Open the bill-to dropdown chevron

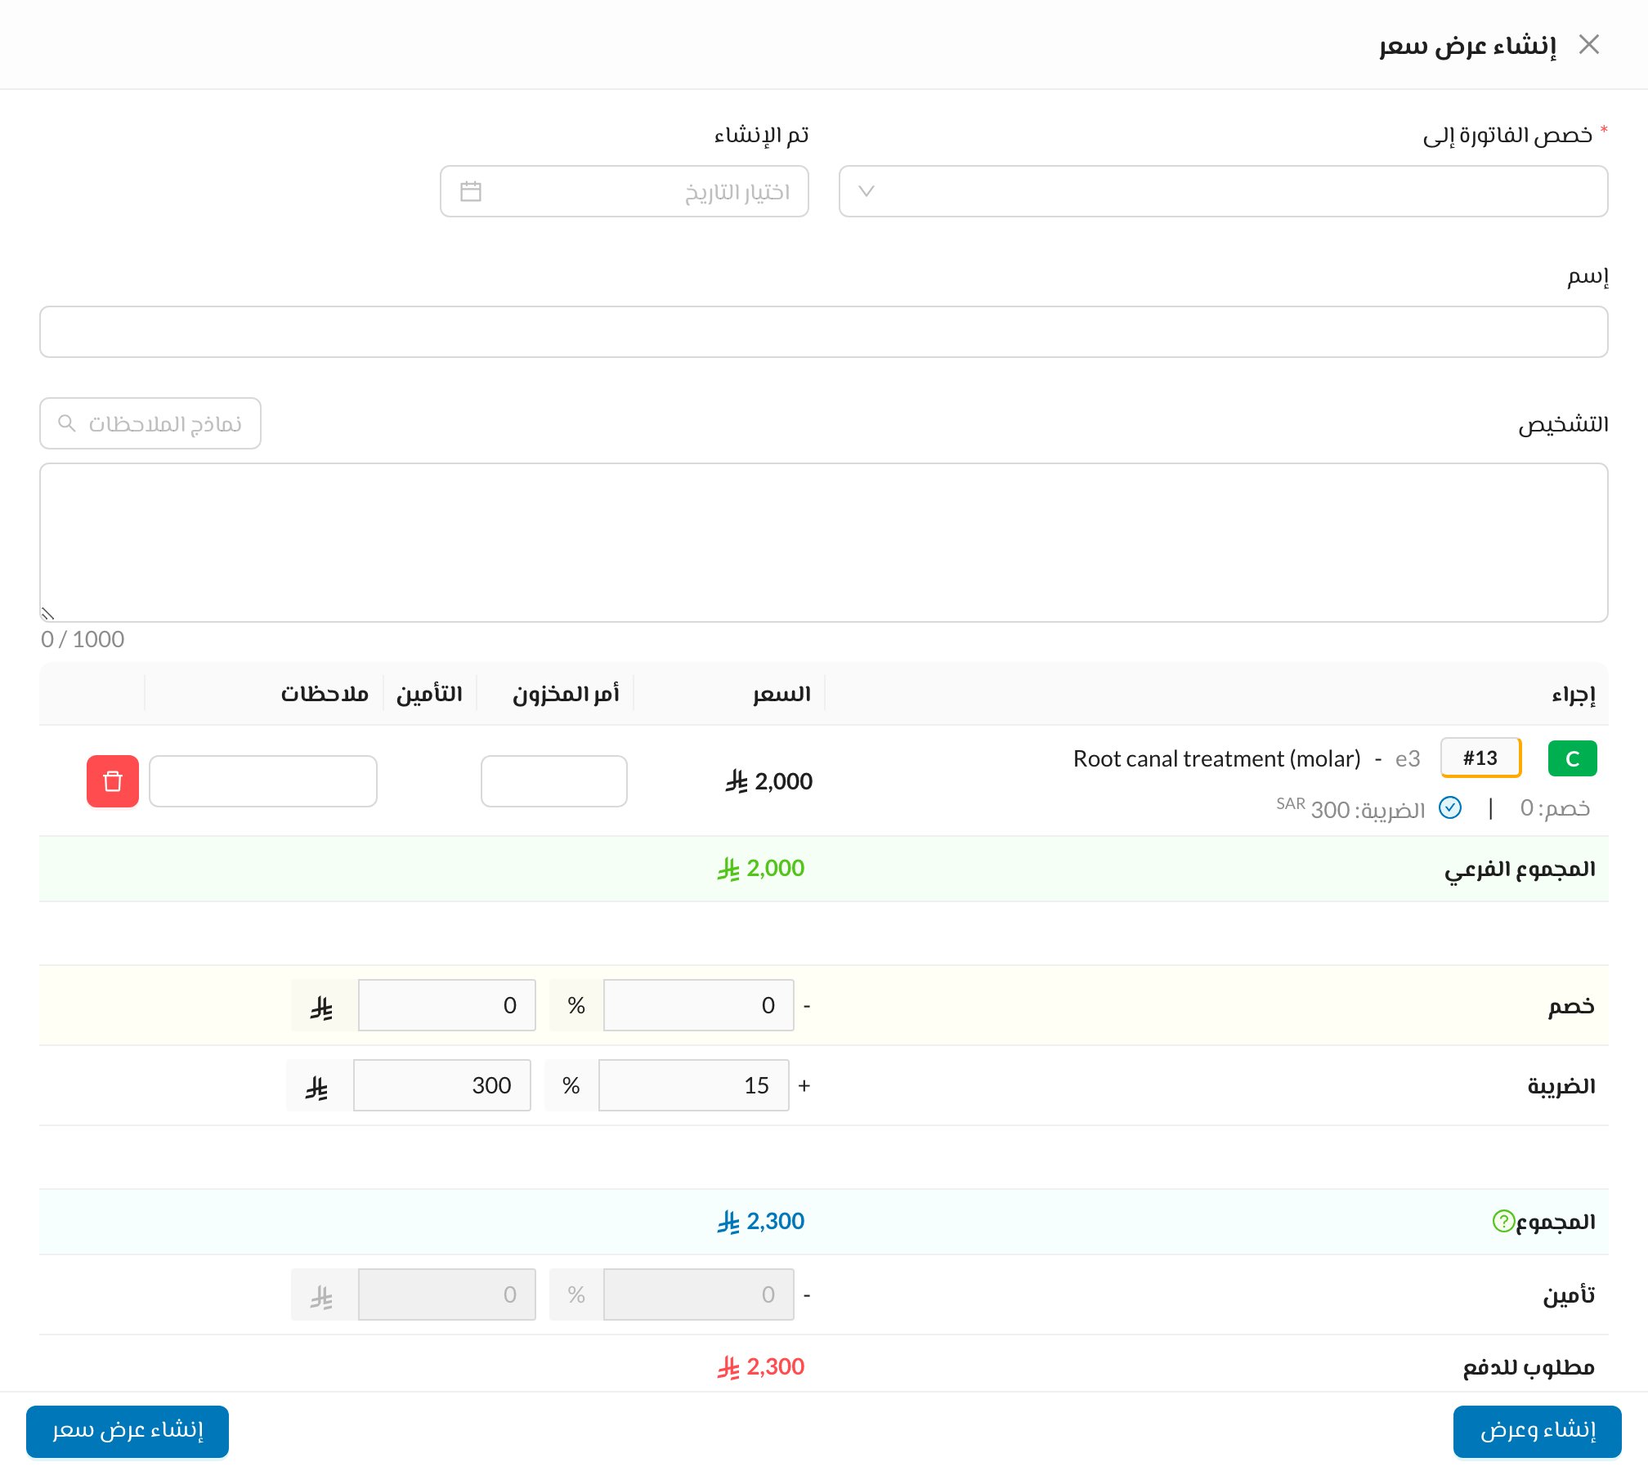pyautogui.click(x=867, y=191)
